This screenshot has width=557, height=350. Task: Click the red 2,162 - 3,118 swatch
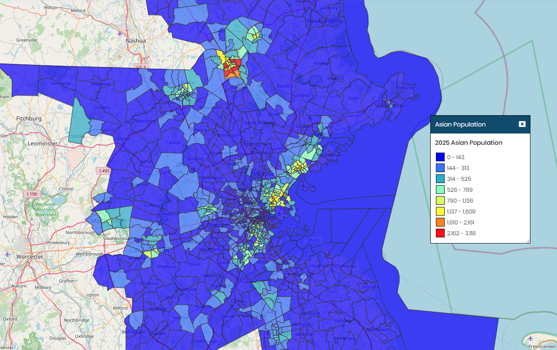coord(440,233)
